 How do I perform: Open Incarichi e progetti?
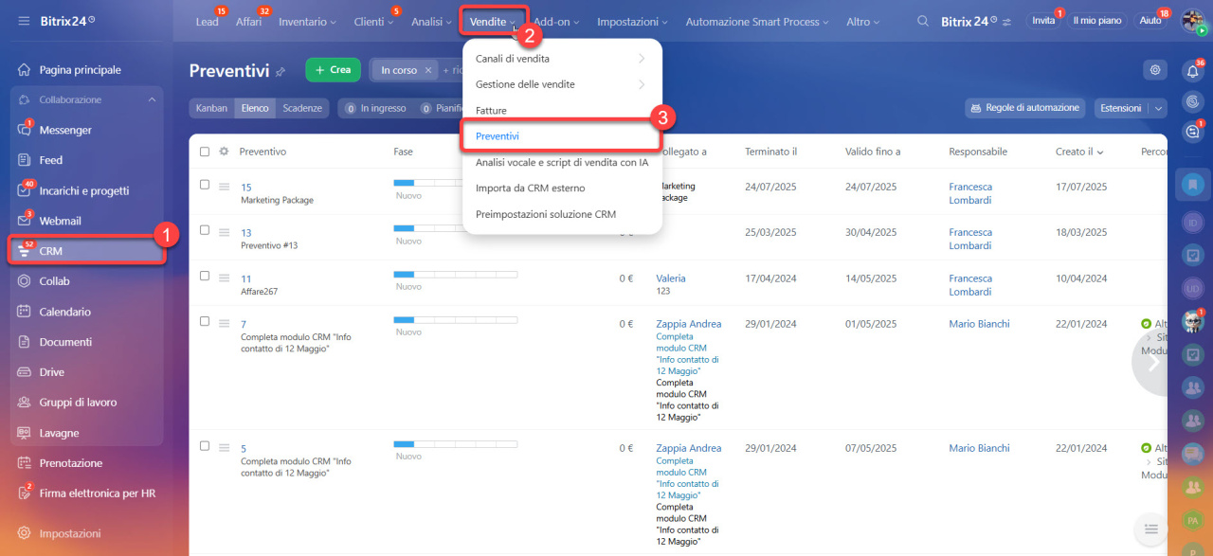click(x=85, y=190)
